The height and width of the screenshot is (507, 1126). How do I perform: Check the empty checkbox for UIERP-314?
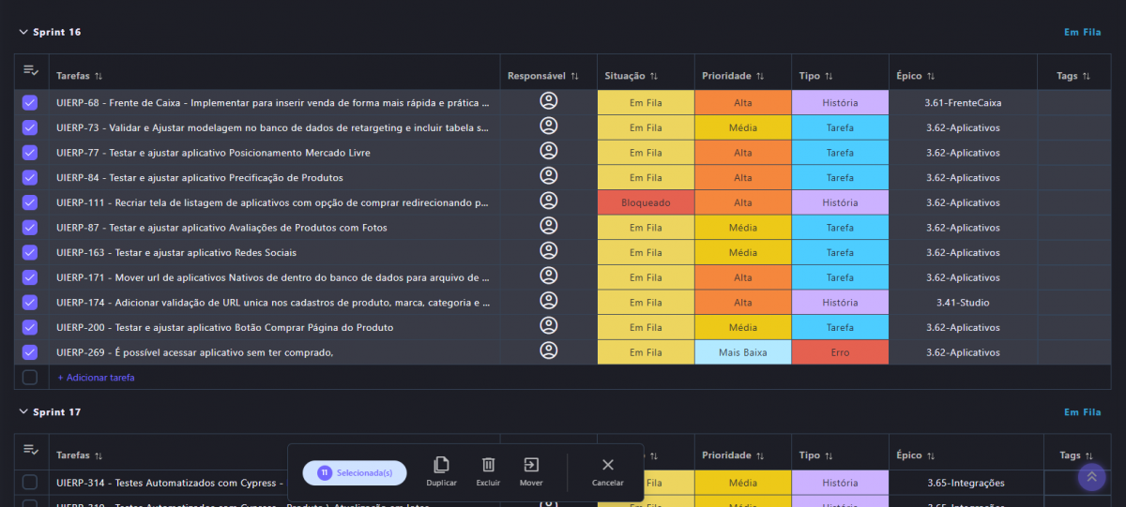tap(30, 483)
